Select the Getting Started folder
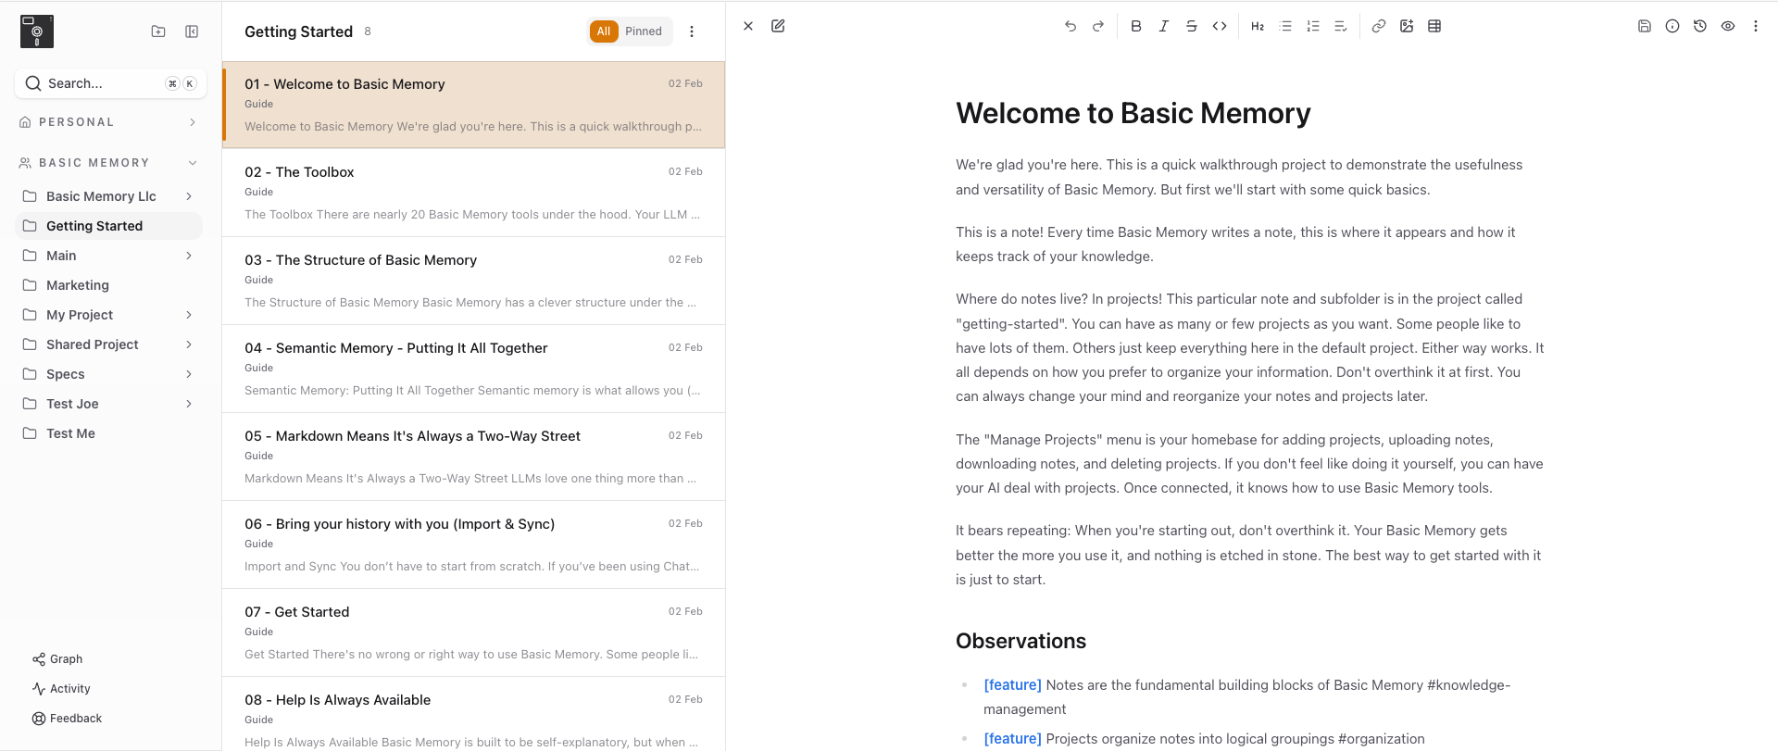This screenshot has width=1778, height=751. click(109, 226)
